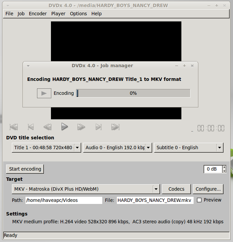Enable the Preview checkbox

199,200
